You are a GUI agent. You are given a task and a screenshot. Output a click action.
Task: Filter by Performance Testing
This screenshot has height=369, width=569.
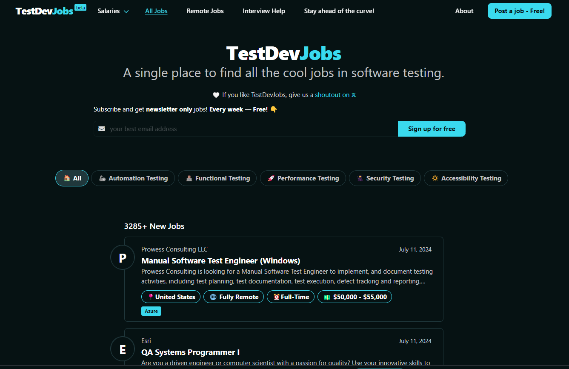(x=303, y=178)
